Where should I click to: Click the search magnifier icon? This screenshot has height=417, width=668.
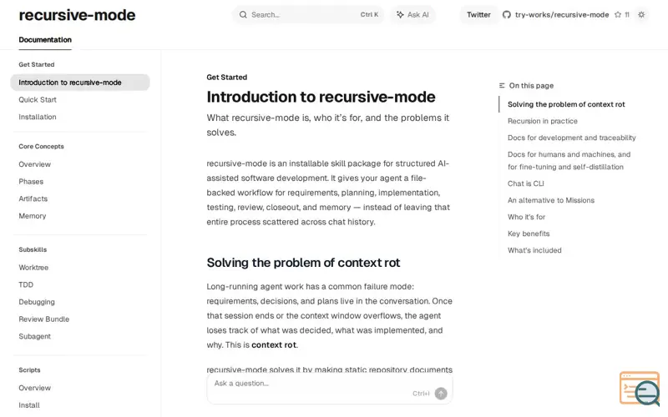tap(243, 15)
